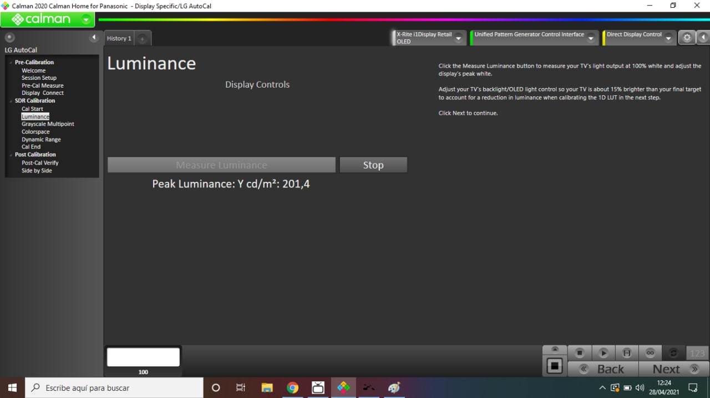Image resolution: width=710 pixels, height=398 pixels.
Task: Click the dimmed refresh arrows icon
Action: [x=673, y=353]
